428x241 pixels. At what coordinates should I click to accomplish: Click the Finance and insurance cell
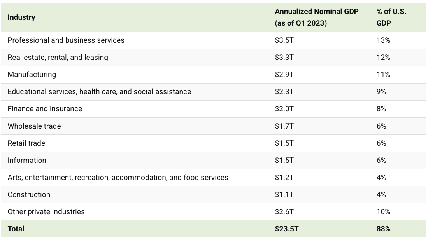click(x=45, y=109)
